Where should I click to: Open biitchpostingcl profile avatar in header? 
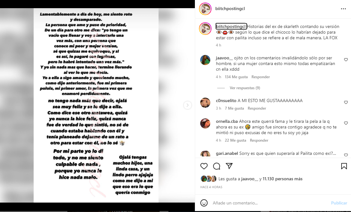205,9
